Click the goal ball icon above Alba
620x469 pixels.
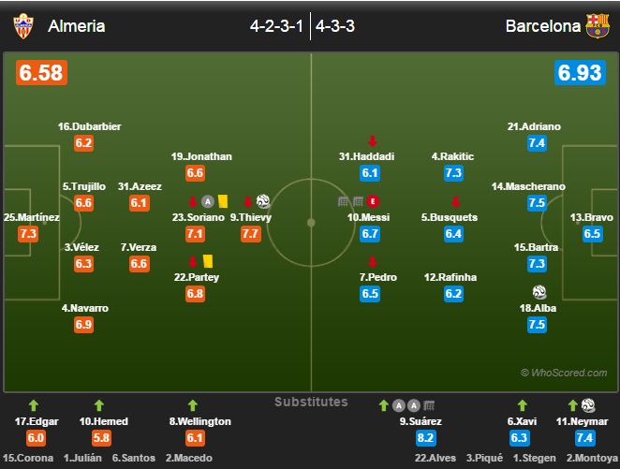pos(539,292)
